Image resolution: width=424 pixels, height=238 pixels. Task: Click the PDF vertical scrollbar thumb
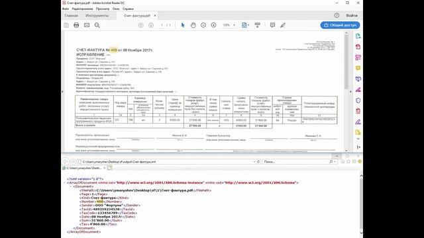(346, 62)
